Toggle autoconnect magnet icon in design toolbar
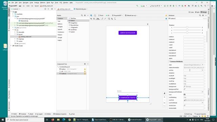 click(x=94, y=19)
